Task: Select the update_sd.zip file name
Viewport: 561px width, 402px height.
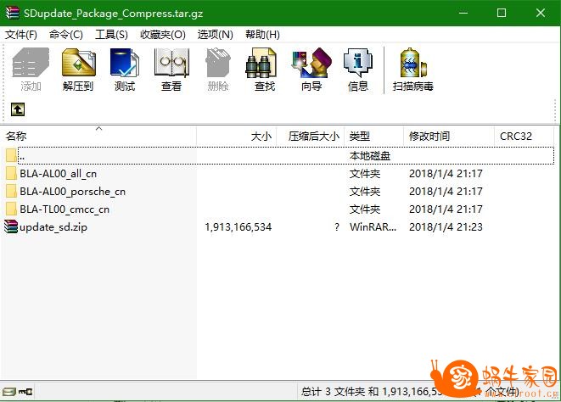Action: [53, 227]
